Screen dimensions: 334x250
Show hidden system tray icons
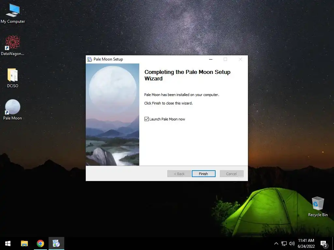(x=276, y=243)
